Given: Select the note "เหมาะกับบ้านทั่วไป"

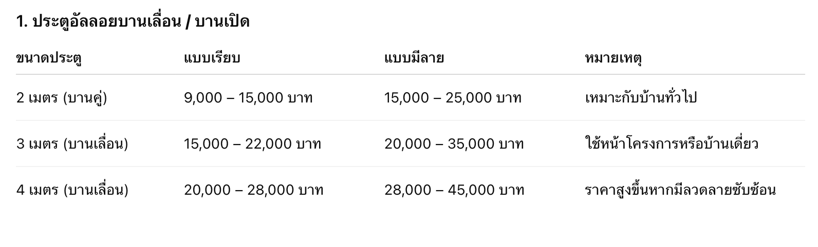Looking at the screenshot, I should coord(641,97).
